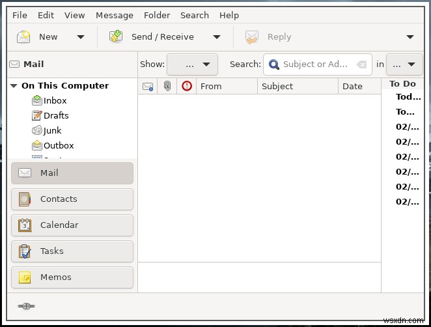The height and width of the screenshot is (327, 431).
Task: Click the 'Tod...' entry in To Do
Action: point(408,97)
